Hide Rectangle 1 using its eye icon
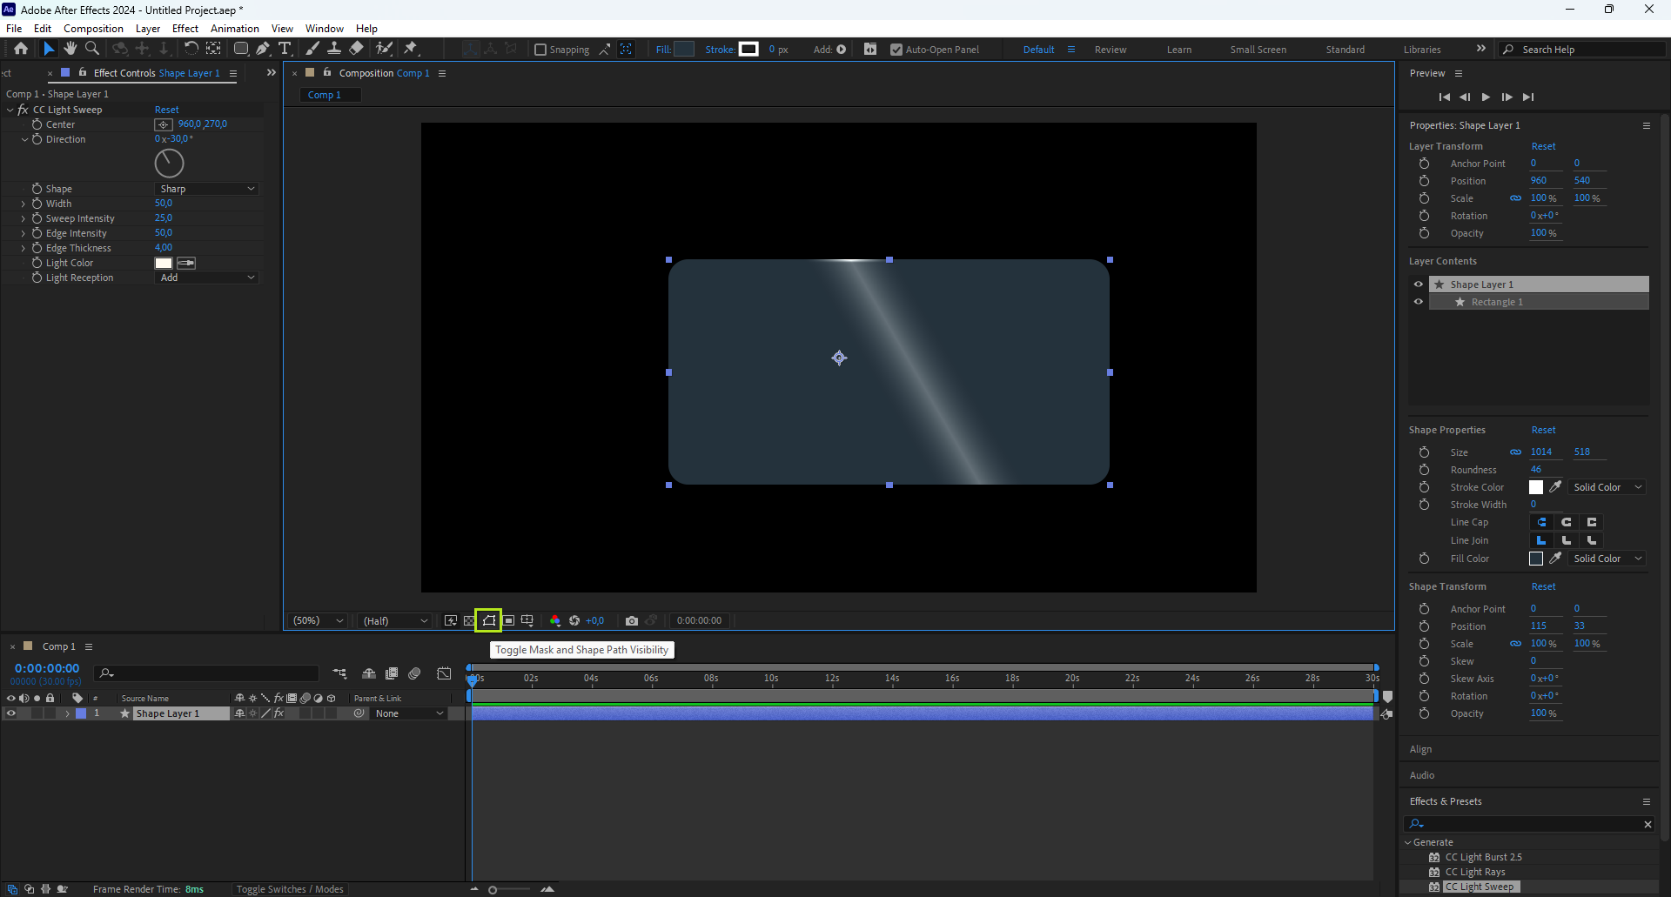 pyautogui.click(x=1419, y=302)
